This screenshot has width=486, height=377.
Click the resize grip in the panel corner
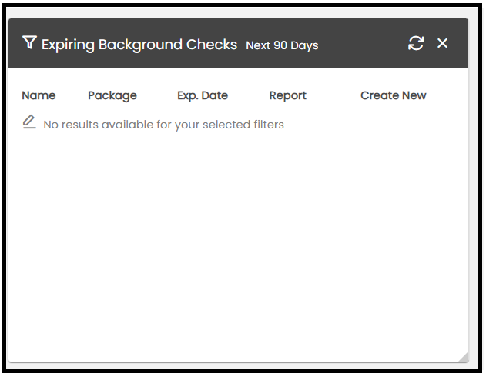(462, 356)
